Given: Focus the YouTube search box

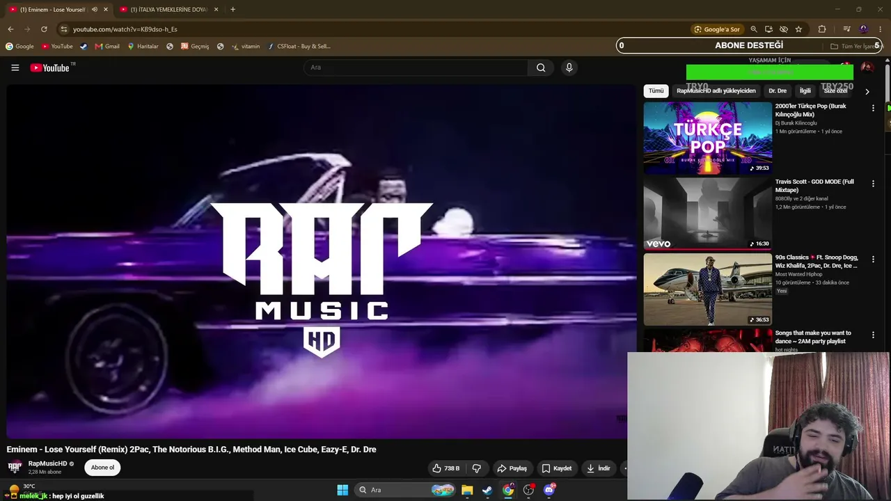Looking at the screenshot, I should coord(416,67).
